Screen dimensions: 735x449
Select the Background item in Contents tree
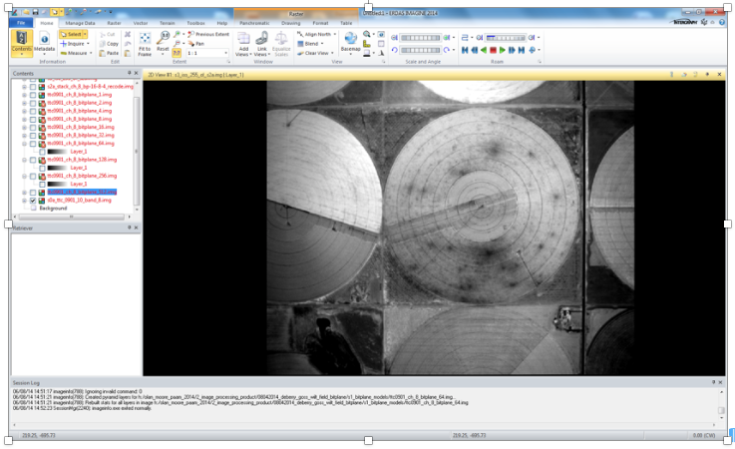tap(53, 209)
